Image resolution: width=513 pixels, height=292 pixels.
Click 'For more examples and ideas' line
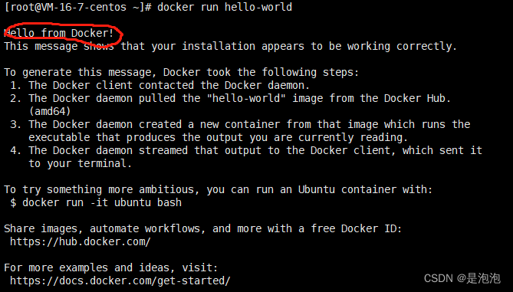click(x=111, y=267)
